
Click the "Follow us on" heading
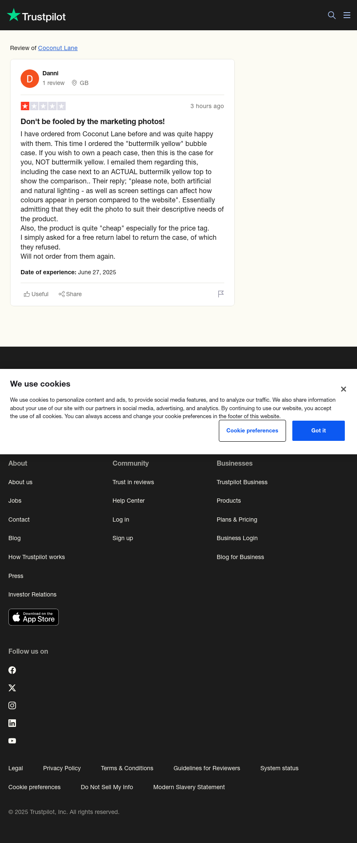[x=28, y=651]
